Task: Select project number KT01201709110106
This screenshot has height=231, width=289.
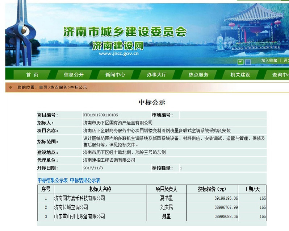Action: click(x=100, y=115)
